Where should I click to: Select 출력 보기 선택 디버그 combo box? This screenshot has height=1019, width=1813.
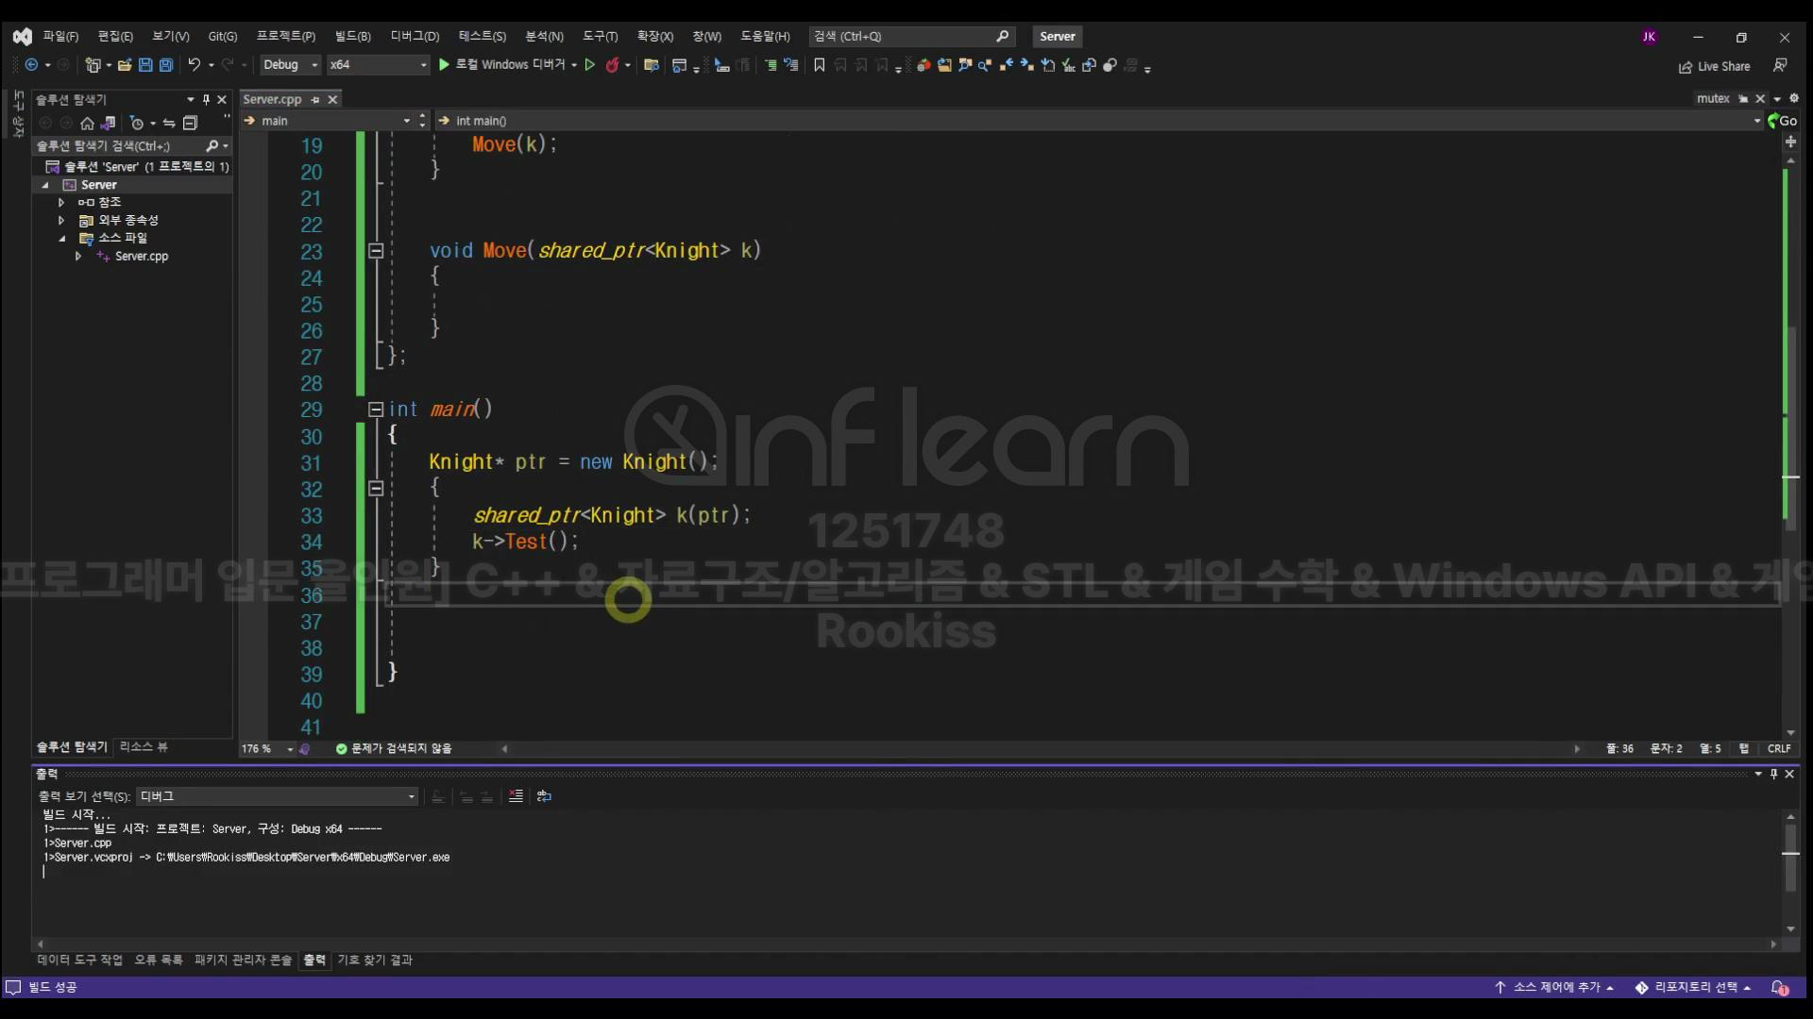pyautogui.click(x=277, y=796)
